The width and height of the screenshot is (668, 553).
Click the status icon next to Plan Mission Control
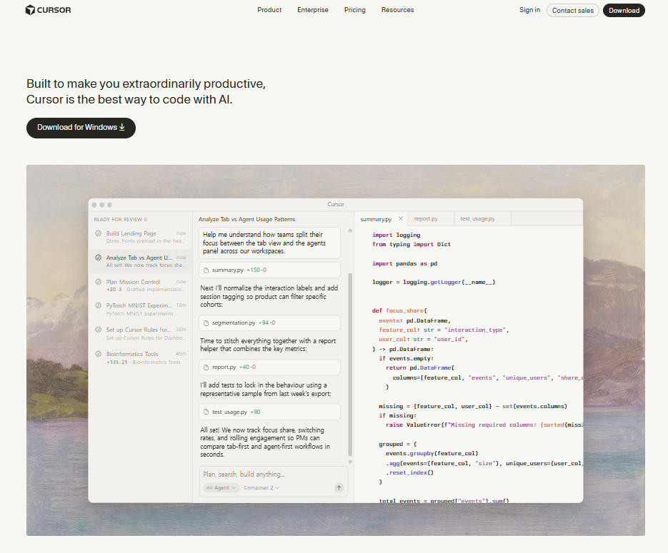coord(98,282)
